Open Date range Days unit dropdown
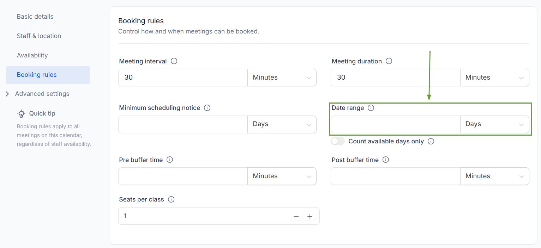Screen dimensions: 541x248 [x=494, y=124]
